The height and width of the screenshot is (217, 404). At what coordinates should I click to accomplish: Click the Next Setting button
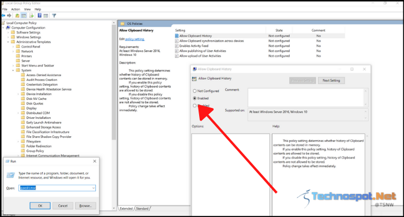click(331, 80)
